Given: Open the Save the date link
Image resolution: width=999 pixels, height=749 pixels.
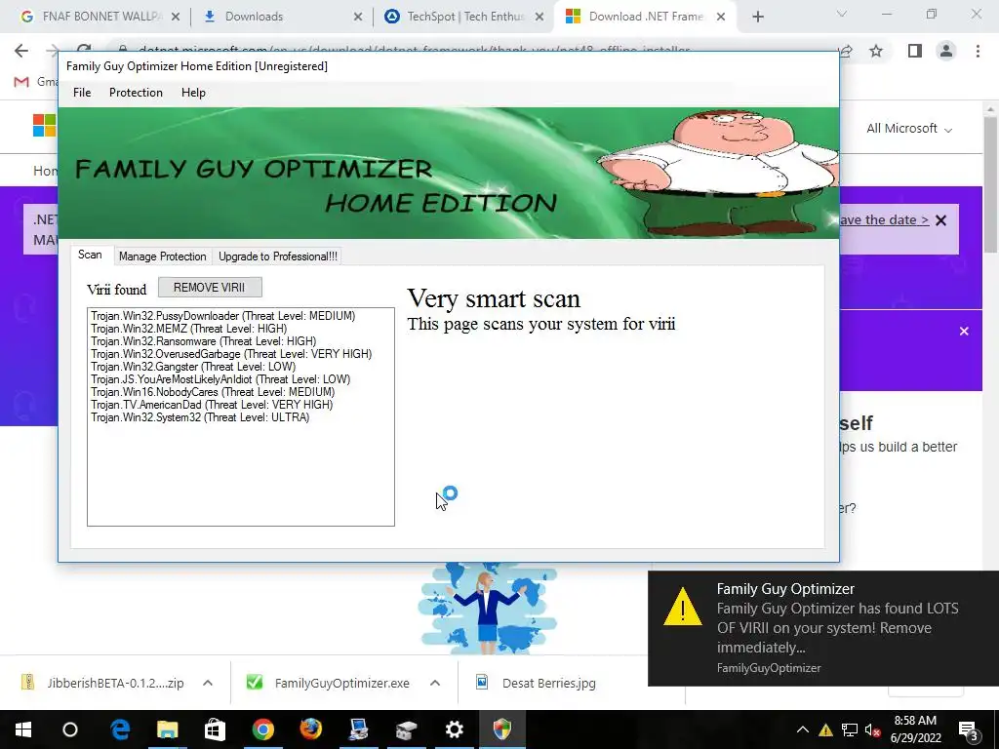Looking at the screenshot, I should pos(884,219).
